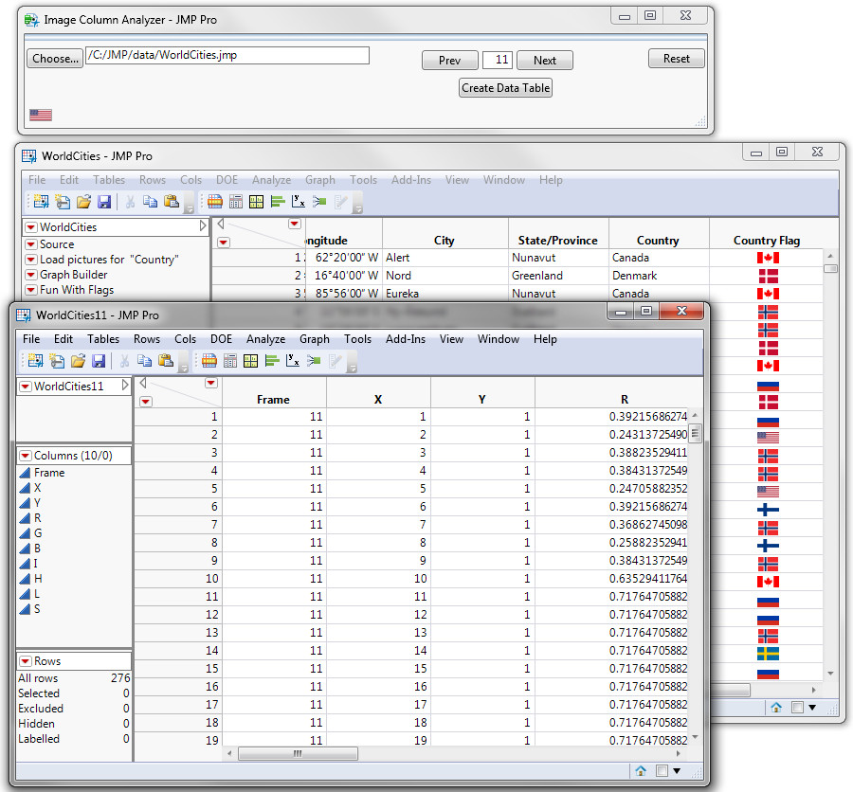Toggle the checkbox in WorldCities window status bar

click(x=797, y=707)
